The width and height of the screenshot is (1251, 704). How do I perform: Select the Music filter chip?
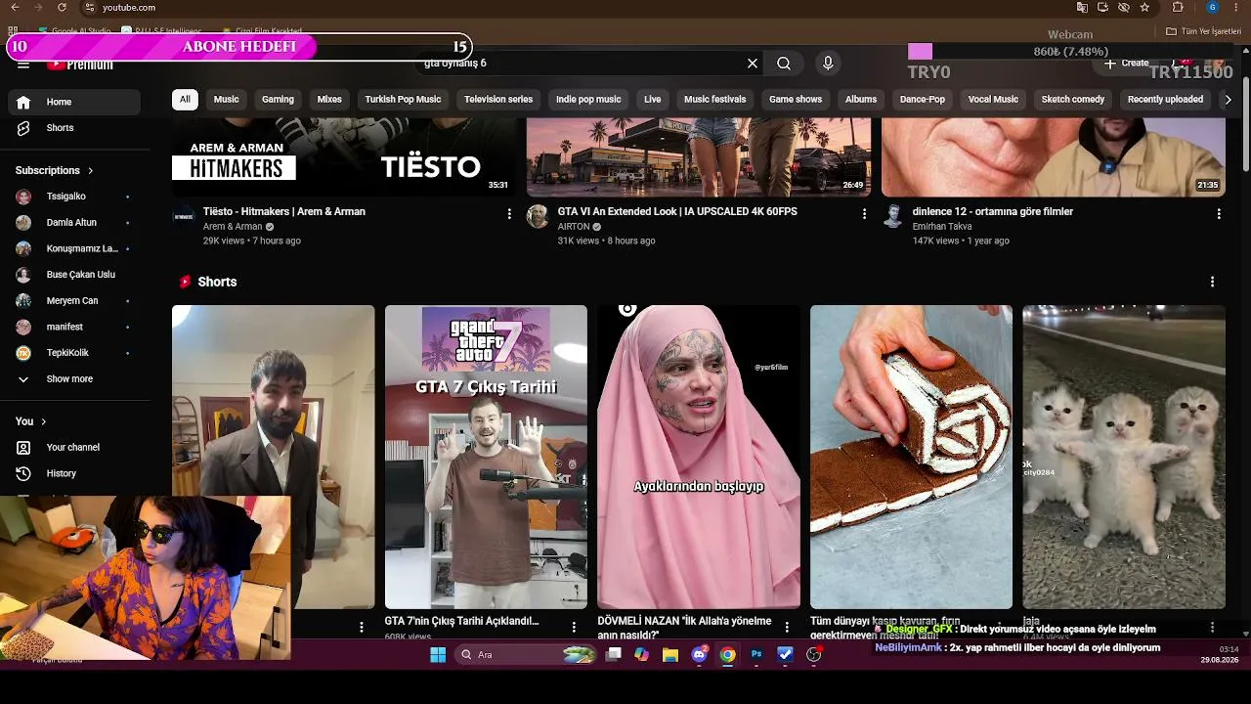coord(226,100)
